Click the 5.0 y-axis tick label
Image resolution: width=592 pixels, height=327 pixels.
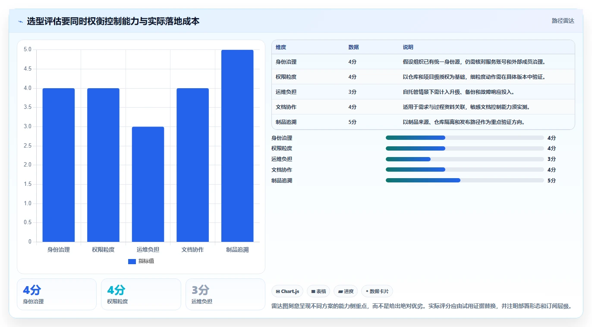[28, 49]
